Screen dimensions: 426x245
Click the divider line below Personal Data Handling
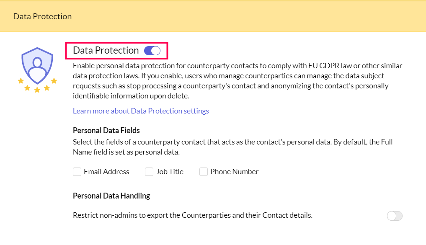[238, 228]
